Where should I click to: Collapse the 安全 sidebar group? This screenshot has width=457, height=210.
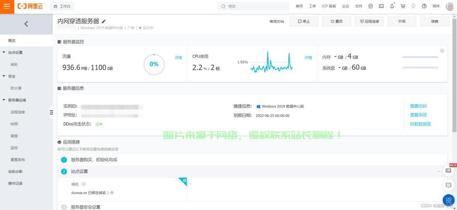(4, 76)
